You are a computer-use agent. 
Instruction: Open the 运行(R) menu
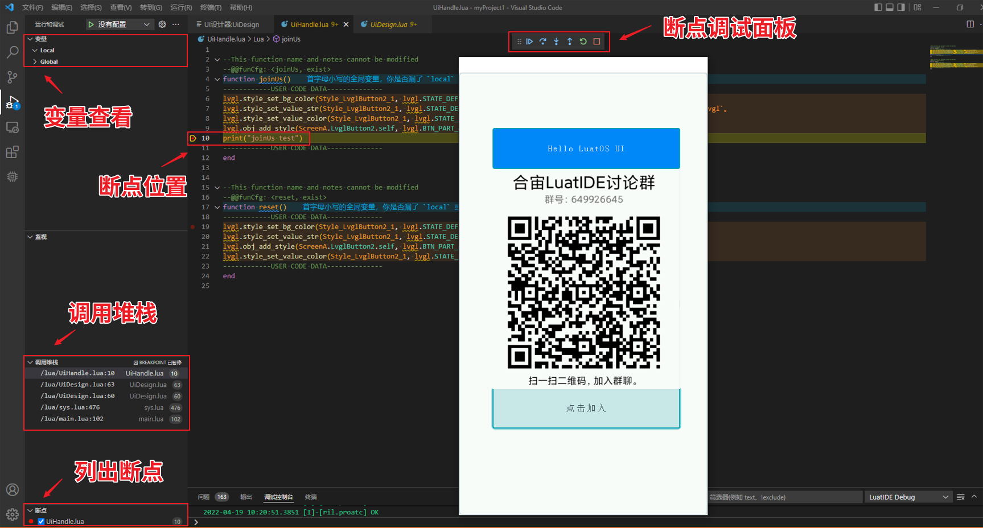181,7
